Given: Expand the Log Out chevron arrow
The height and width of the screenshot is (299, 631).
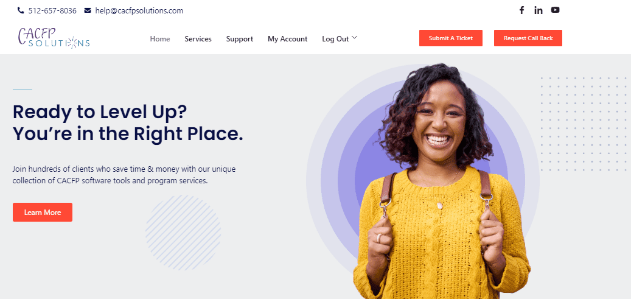Looking at the screenshot, I should tap(354, 38).
